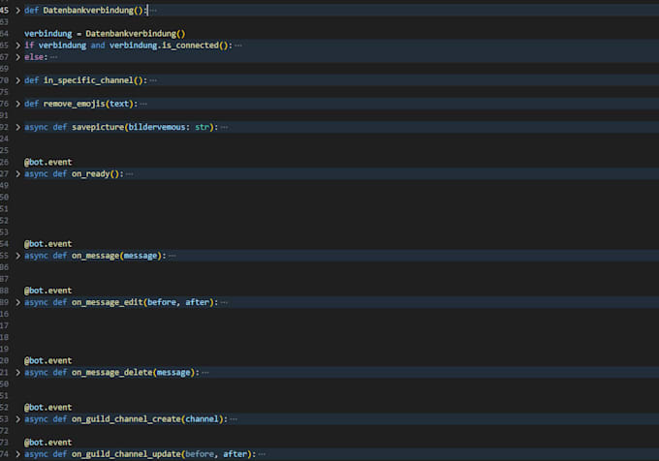Viewport: 659px width, 461px height.
Task: Click @bot.event decorator above on_ready
Action: 47,162
